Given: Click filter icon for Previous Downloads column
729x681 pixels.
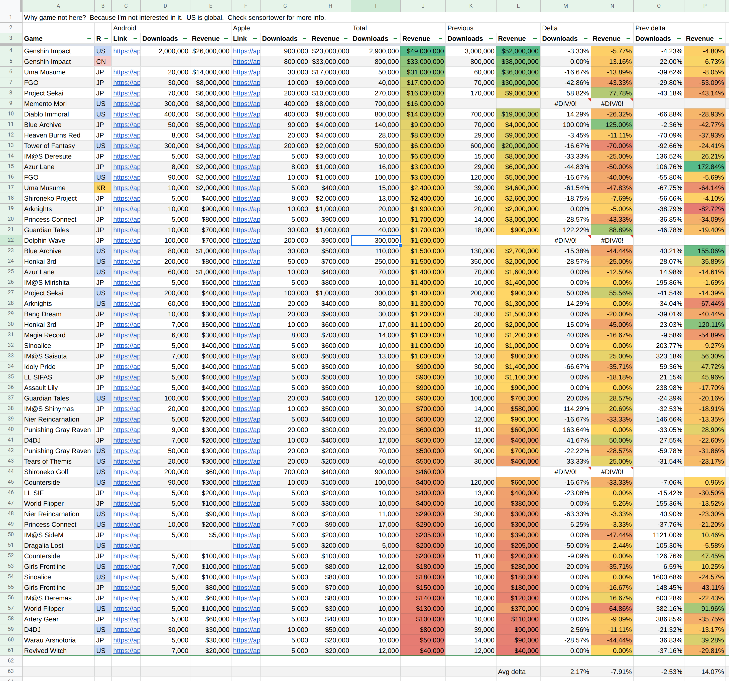Looking at the screenshot, I should [491, 39].
